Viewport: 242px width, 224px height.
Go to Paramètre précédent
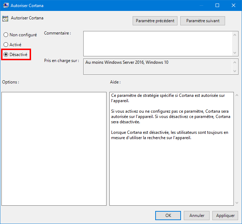pyautogui.click(x=155, y=21)
